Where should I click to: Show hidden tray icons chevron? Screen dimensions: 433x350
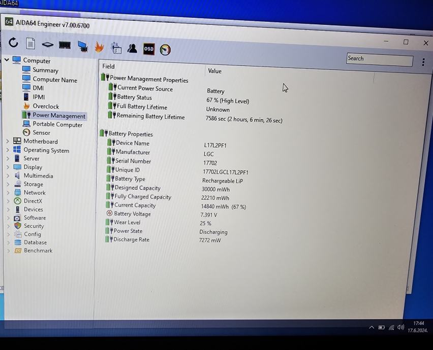[372, 327]
